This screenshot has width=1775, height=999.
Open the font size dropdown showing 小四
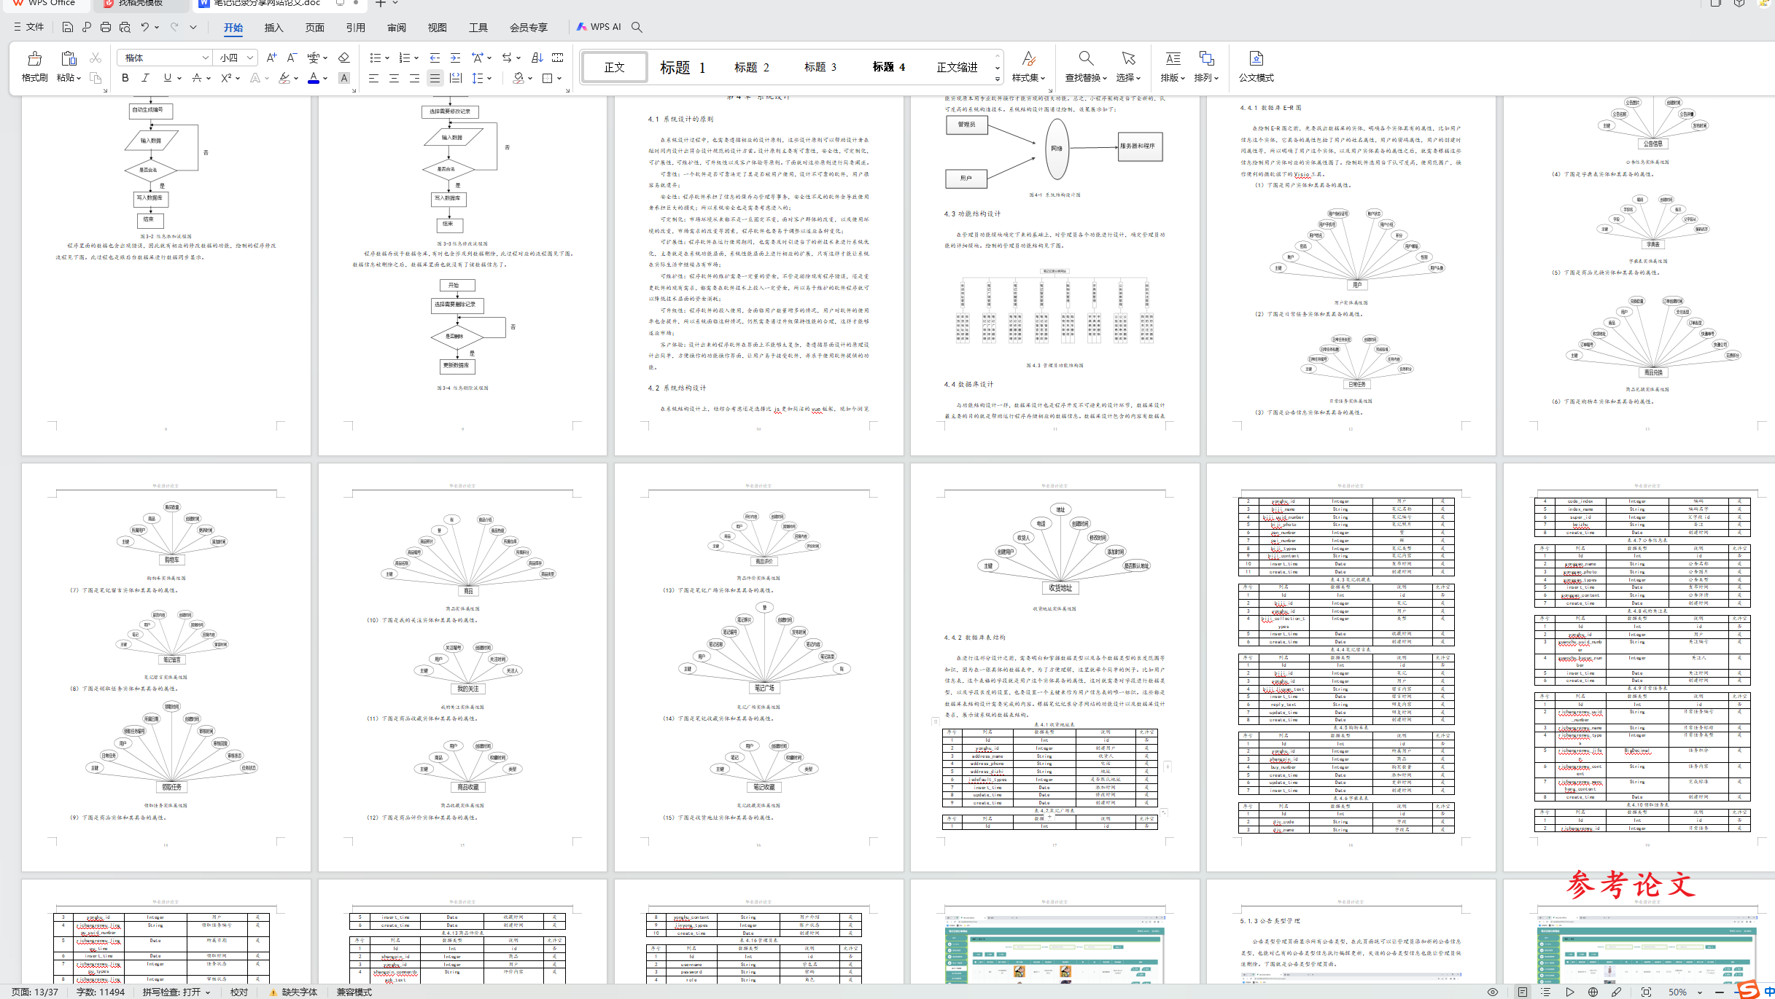pyautogui.click(x=250, y=58)
